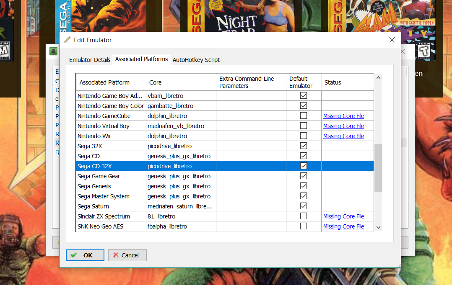Select the Sega 32X platform cell
This screenshot has height=285, width=452.
(111, 146)
